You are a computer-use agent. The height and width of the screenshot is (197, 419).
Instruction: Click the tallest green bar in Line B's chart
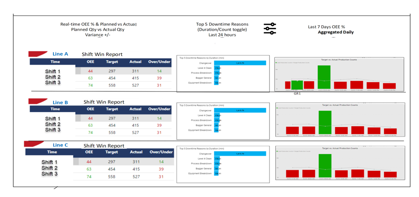click(324, 122)
